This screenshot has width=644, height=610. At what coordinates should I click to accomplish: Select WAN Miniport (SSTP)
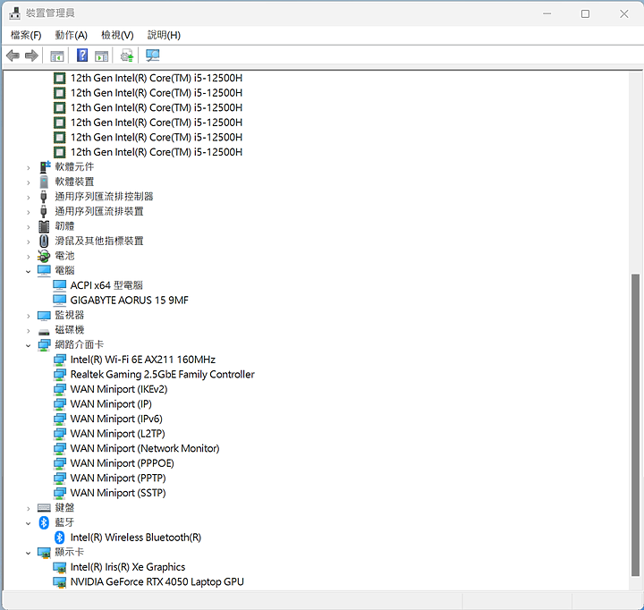pyautogui.click(x=118, y=493)
